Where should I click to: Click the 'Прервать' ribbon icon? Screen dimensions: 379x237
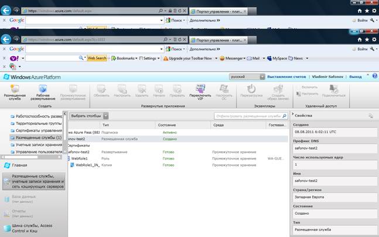(x=177, y=91)
